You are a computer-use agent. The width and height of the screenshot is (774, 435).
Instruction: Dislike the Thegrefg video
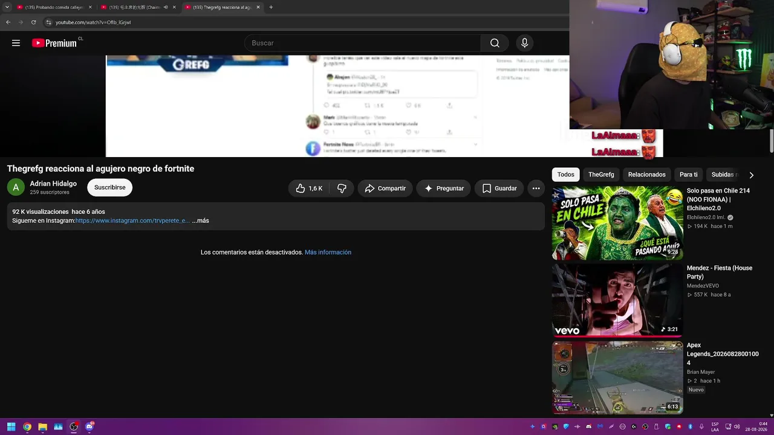point(342,188)
